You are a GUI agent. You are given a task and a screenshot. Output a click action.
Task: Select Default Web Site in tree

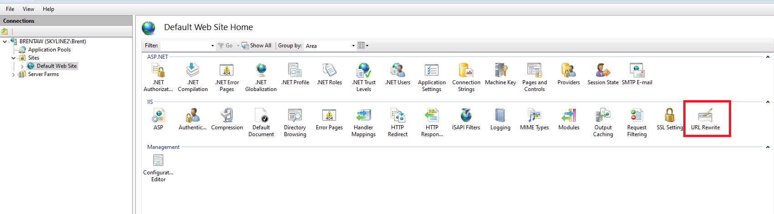(57, 66)
